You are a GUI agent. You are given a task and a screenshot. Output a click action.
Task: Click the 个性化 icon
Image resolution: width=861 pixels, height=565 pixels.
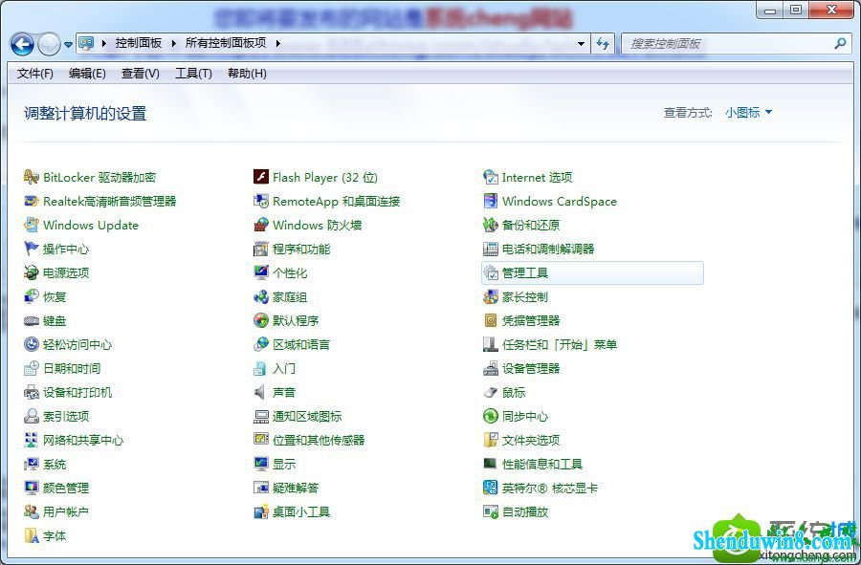pyautogui.click(x=261, y=272)
